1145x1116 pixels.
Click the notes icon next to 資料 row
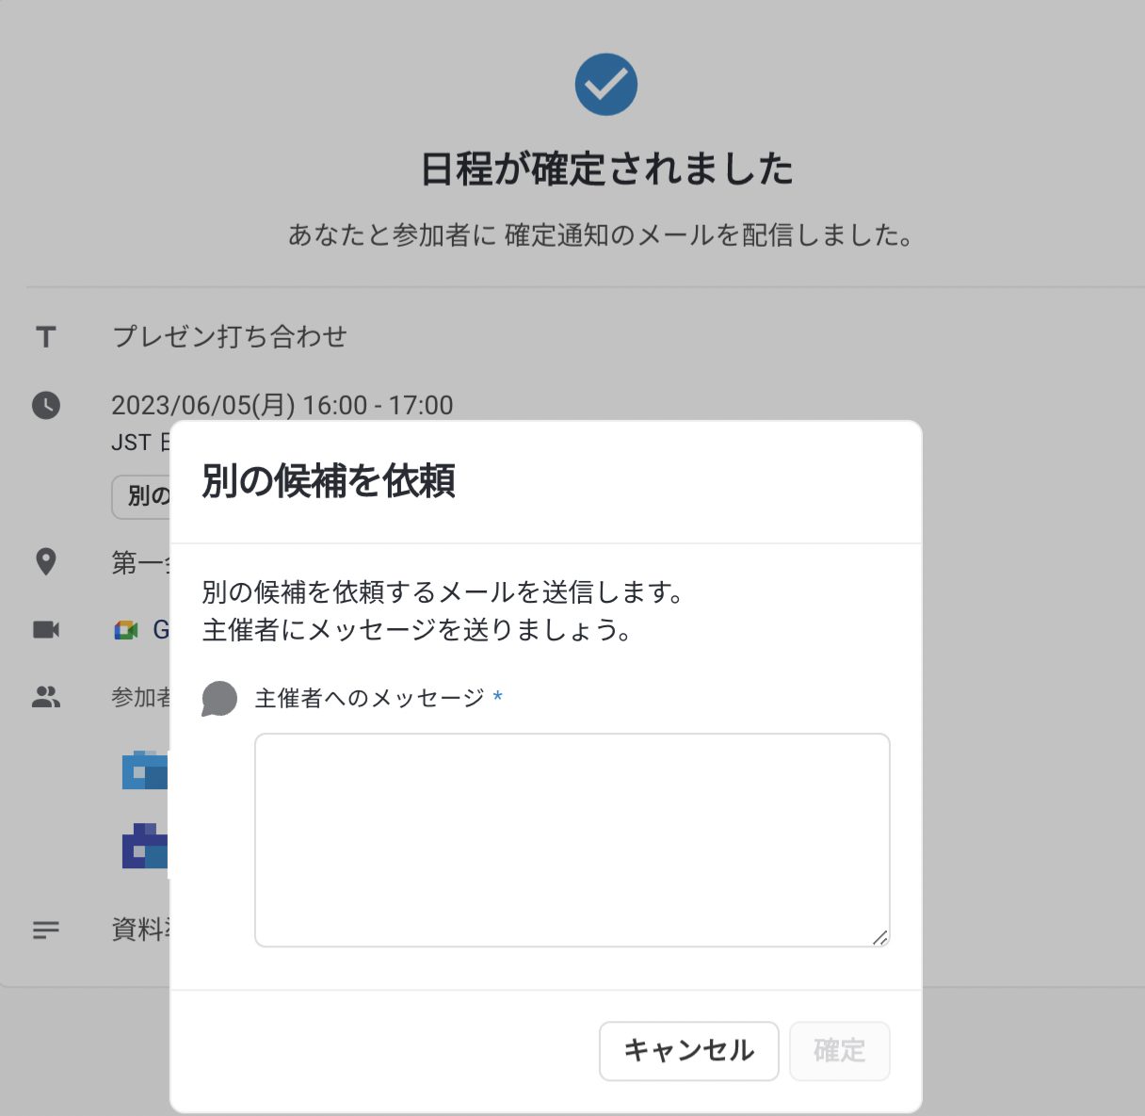[45, 930]
